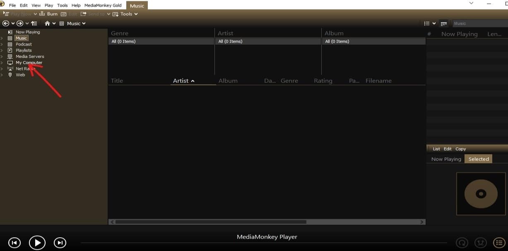Click the playback seek bar
The width and height of the screenshot is (508, 251).
264,243
